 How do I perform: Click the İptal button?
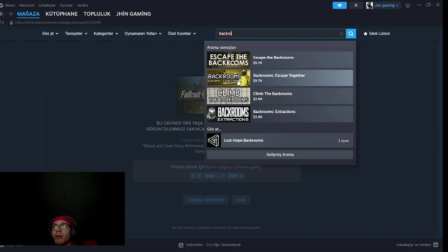[241, 199]
